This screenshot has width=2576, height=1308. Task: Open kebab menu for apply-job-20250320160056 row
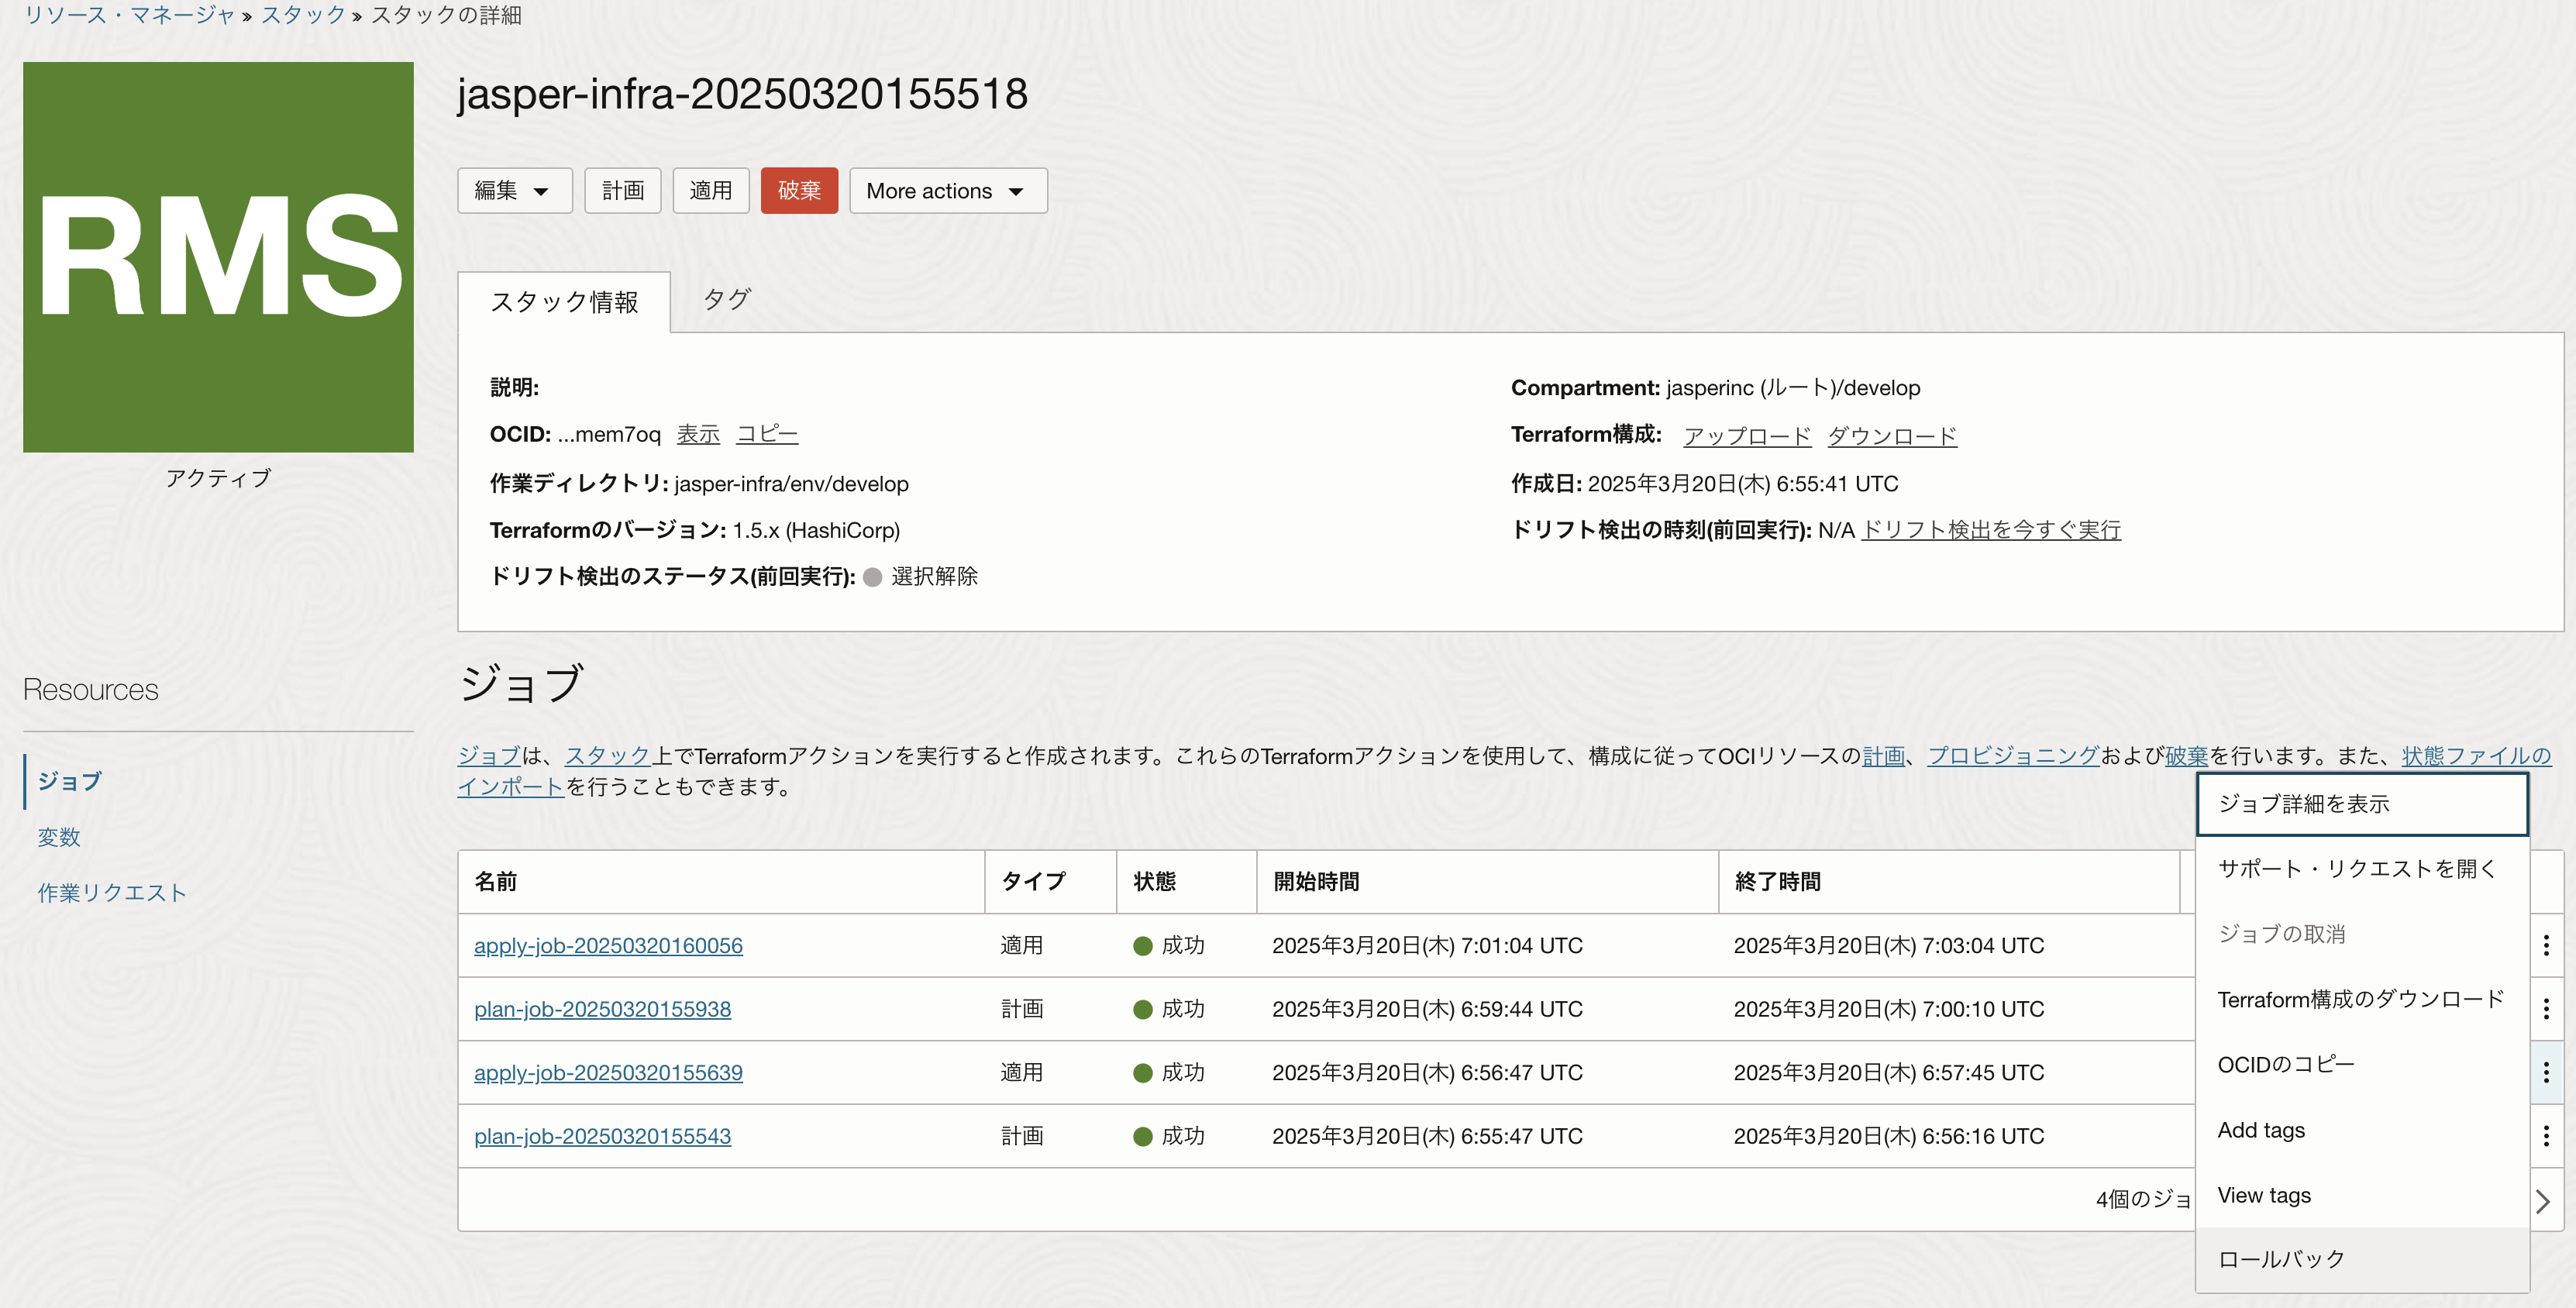pyautogui.click(x=2545, y=945)
